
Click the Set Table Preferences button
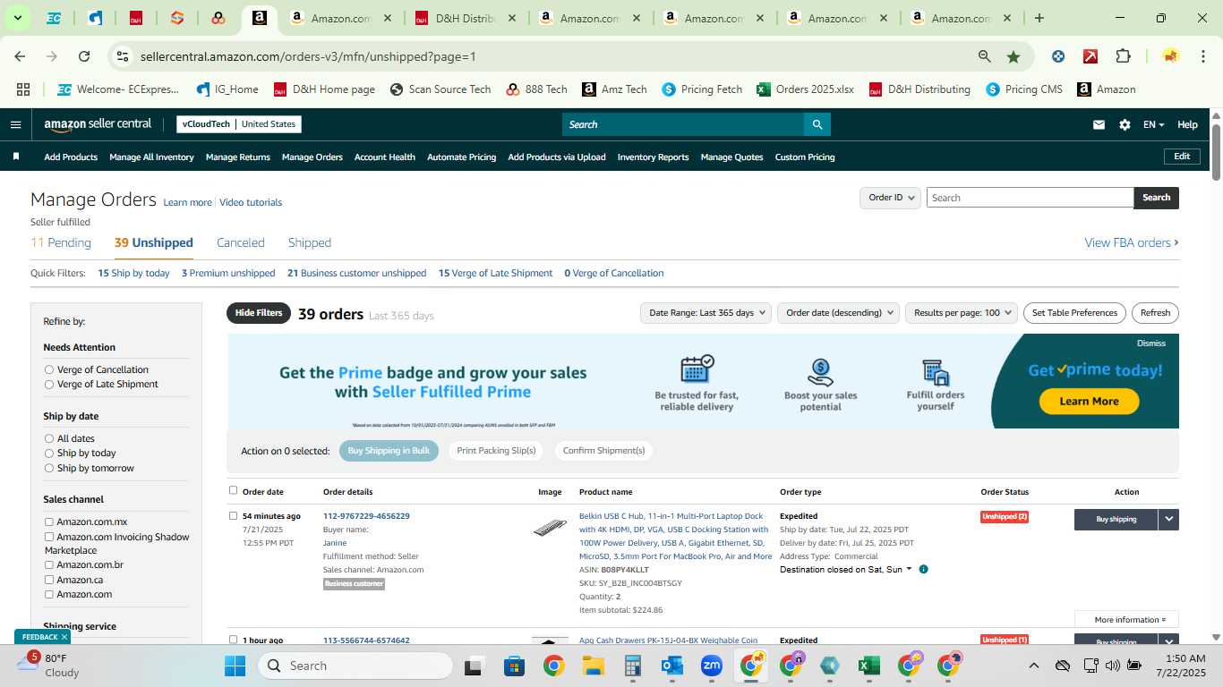(x=1074, y=313)
